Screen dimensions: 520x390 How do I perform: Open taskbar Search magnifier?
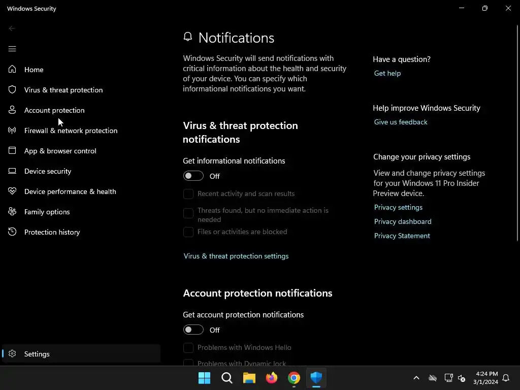(x=227, y=378)
